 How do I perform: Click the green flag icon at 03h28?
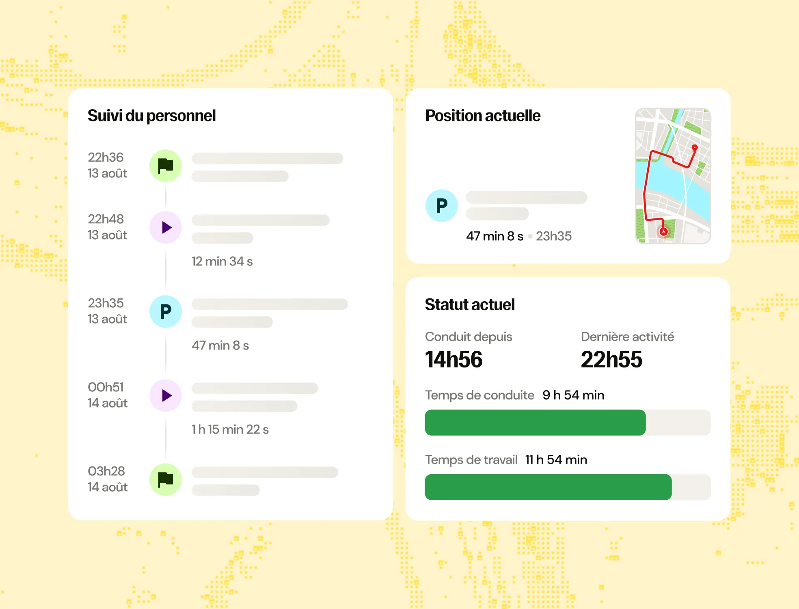[166, 479]
